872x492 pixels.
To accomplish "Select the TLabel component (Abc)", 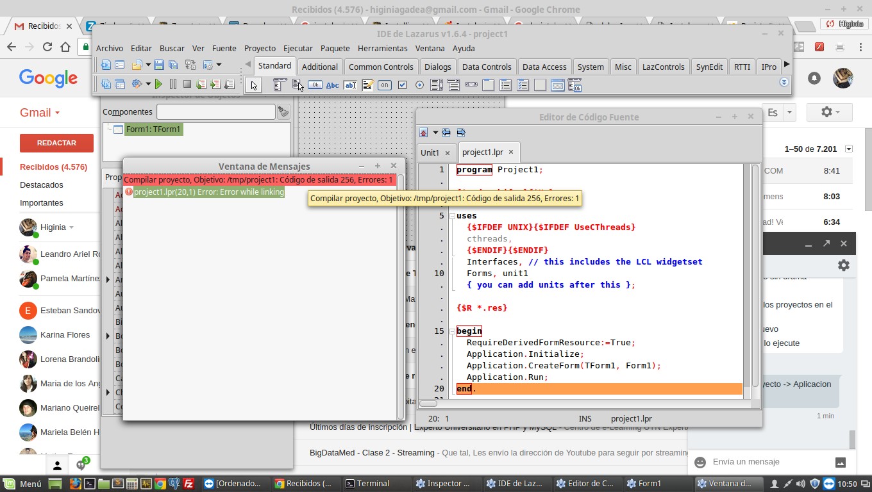I will coord(332,85).
